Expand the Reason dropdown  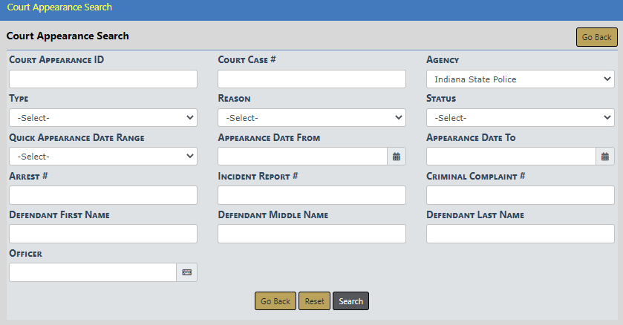coord(312,118)
